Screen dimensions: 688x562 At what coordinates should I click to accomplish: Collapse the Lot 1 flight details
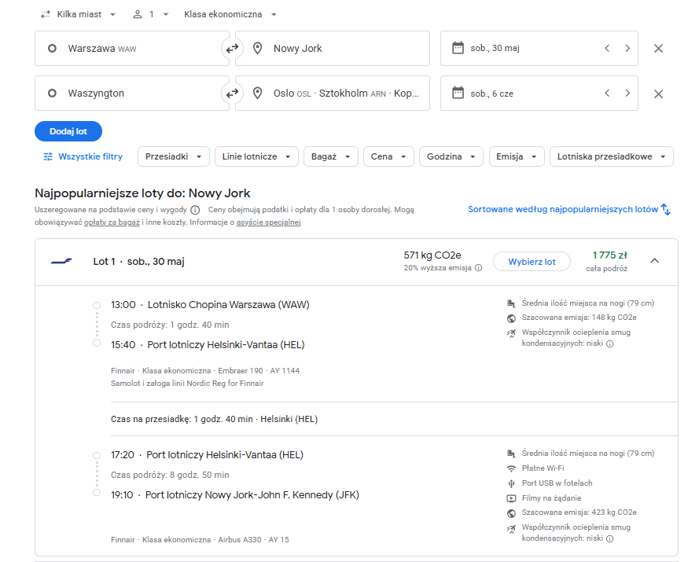(654, 261)
